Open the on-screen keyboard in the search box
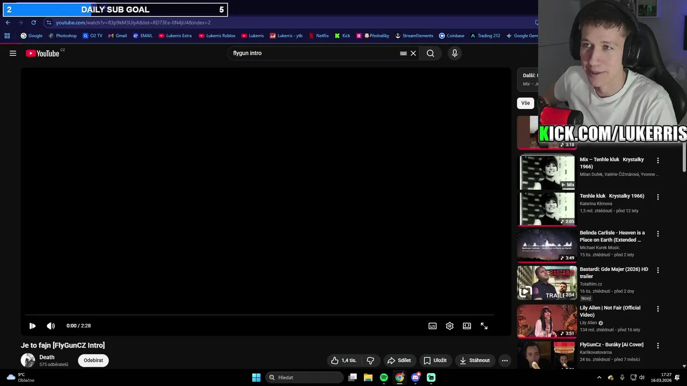This screenshot has width=687, height=386. (x=403, y=53)
